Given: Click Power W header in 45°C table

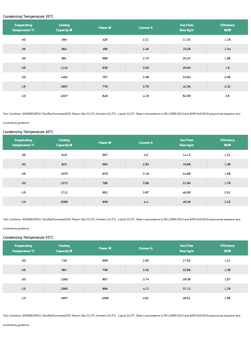Looking at the screenshot, I should 105,142.
